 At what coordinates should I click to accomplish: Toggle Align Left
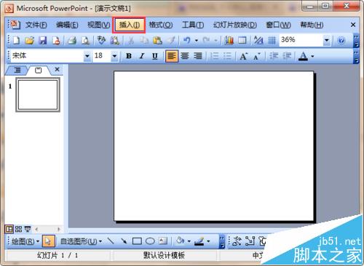(x=172, y=56)
